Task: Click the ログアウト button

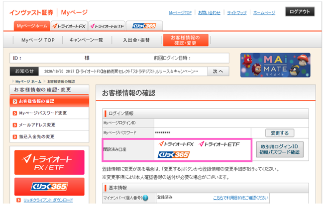Action: 300,11
